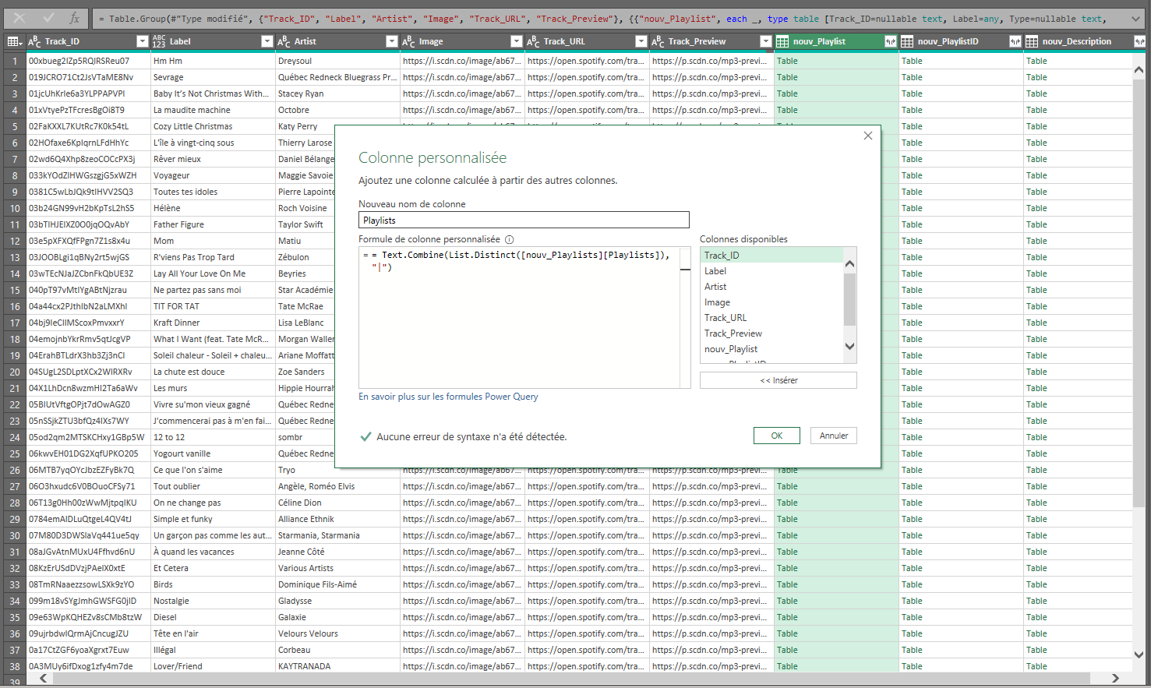Click the green syntax check icon
Viewport: 1151px width, 688px height.
click(x=365, y=436)
